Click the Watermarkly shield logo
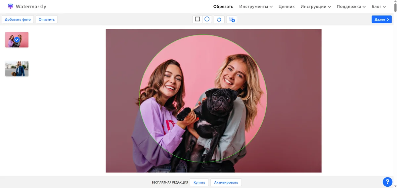Image resolution: width=397 pixels, height=188 pixels. coord(11,6)
